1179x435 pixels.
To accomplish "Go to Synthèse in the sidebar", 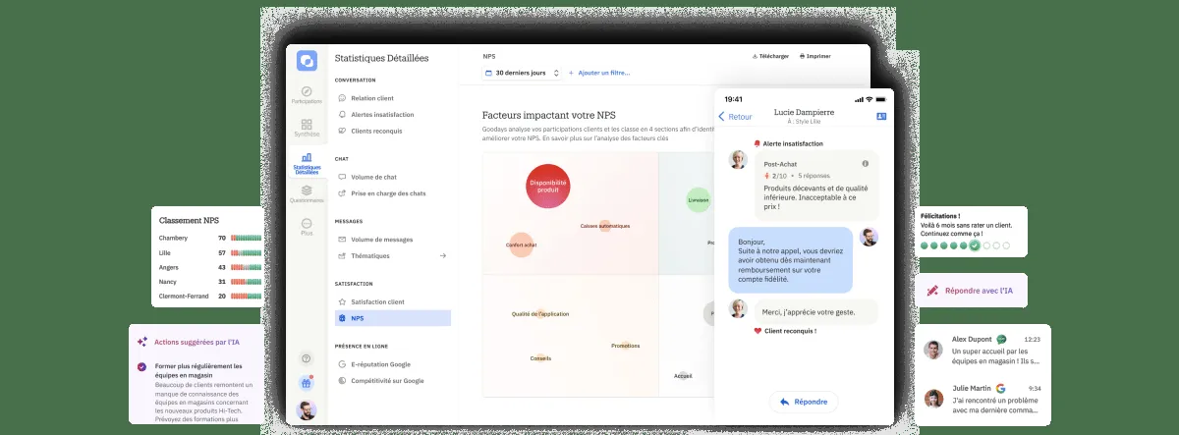I will (307, 126).
